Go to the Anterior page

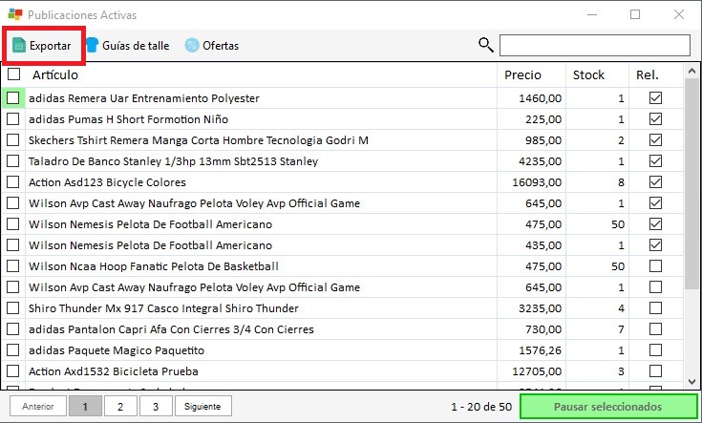tap(38, 406)
